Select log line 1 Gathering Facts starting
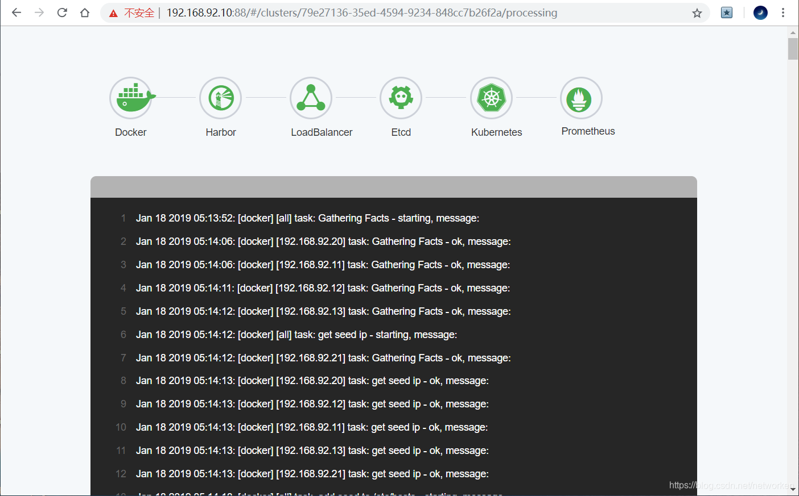Viewport: 799px width, 496px height. (x=307, y=218)
